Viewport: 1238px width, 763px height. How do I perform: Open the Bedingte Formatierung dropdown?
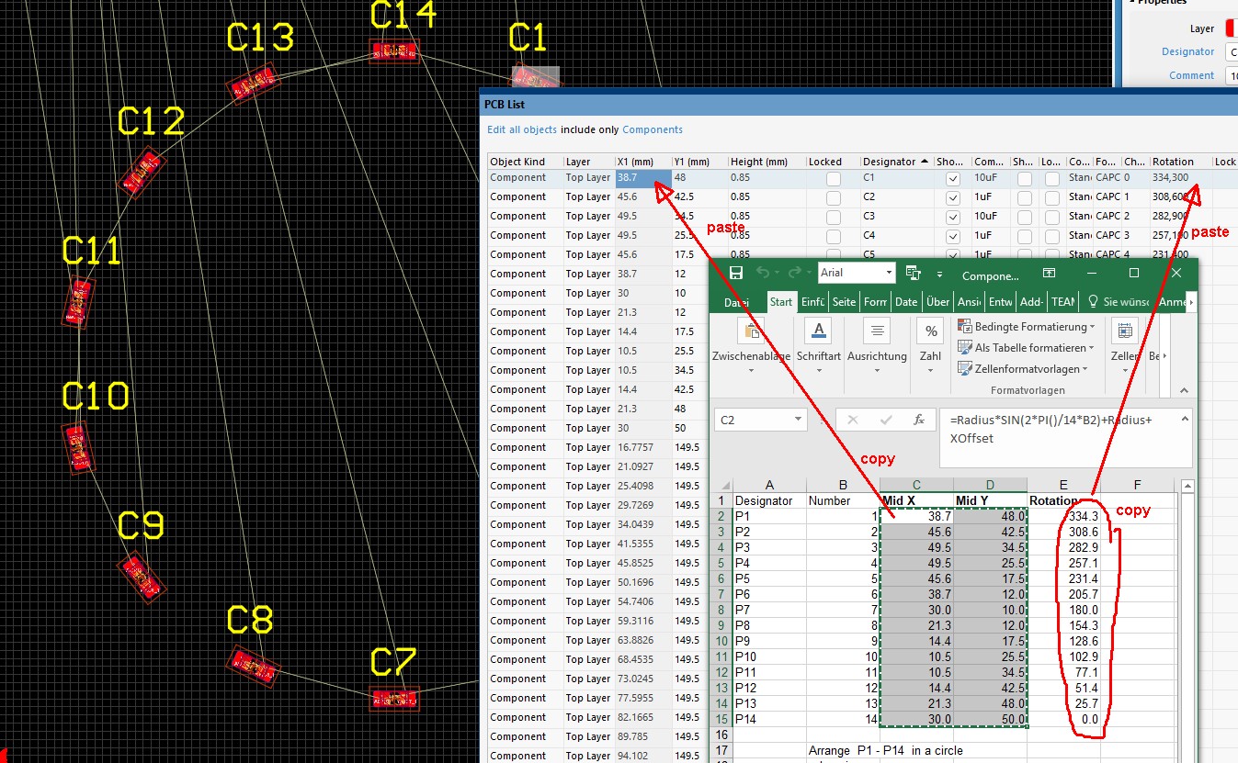(1027, 327)
